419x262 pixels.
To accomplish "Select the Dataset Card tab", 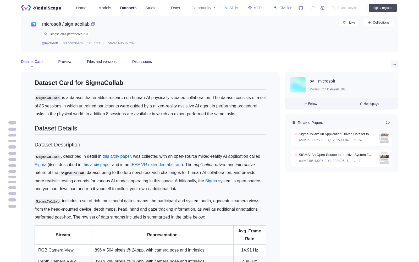I will tap(32, 62).
